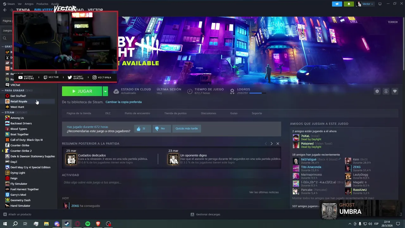Click the green JUGAR button
Image resolution: width=405 pixels, height=228 pixels.
[82, 91]
